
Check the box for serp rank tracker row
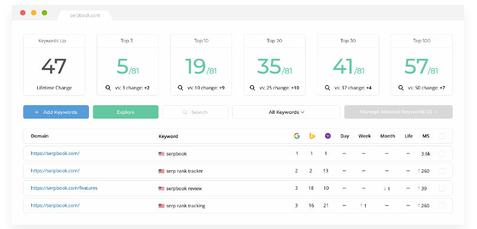[442, 171]
